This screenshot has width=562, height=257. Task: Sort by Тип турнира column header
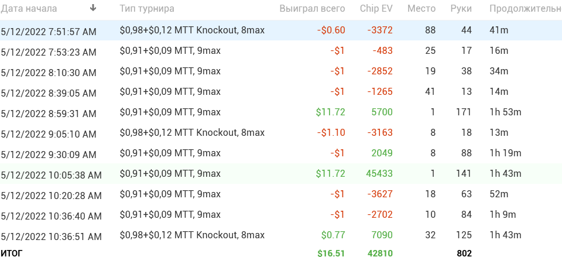[147, 9]
